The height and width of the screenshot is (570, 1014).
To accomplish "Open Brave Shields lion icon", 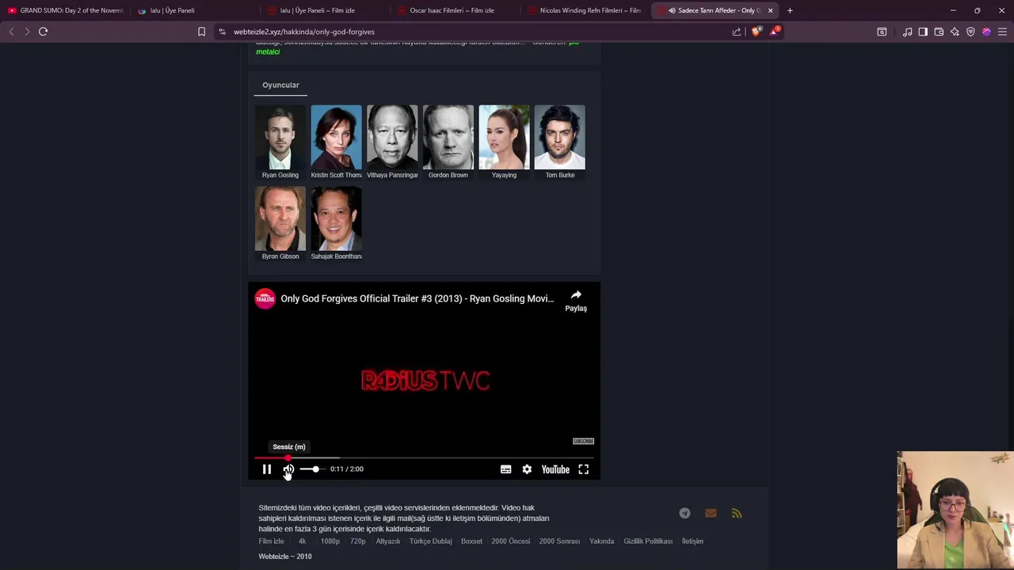I will [756, 32].
